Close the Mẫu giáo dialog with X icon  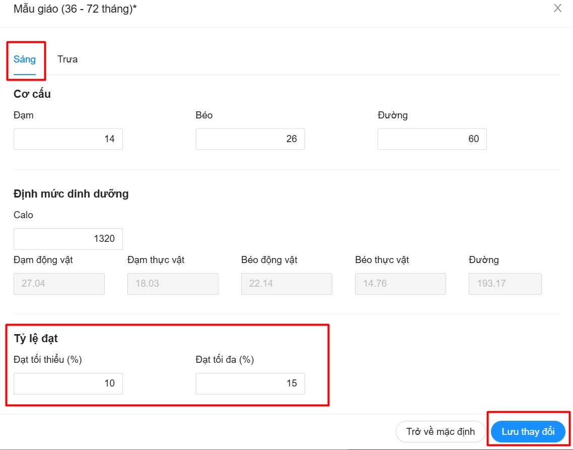557,9
